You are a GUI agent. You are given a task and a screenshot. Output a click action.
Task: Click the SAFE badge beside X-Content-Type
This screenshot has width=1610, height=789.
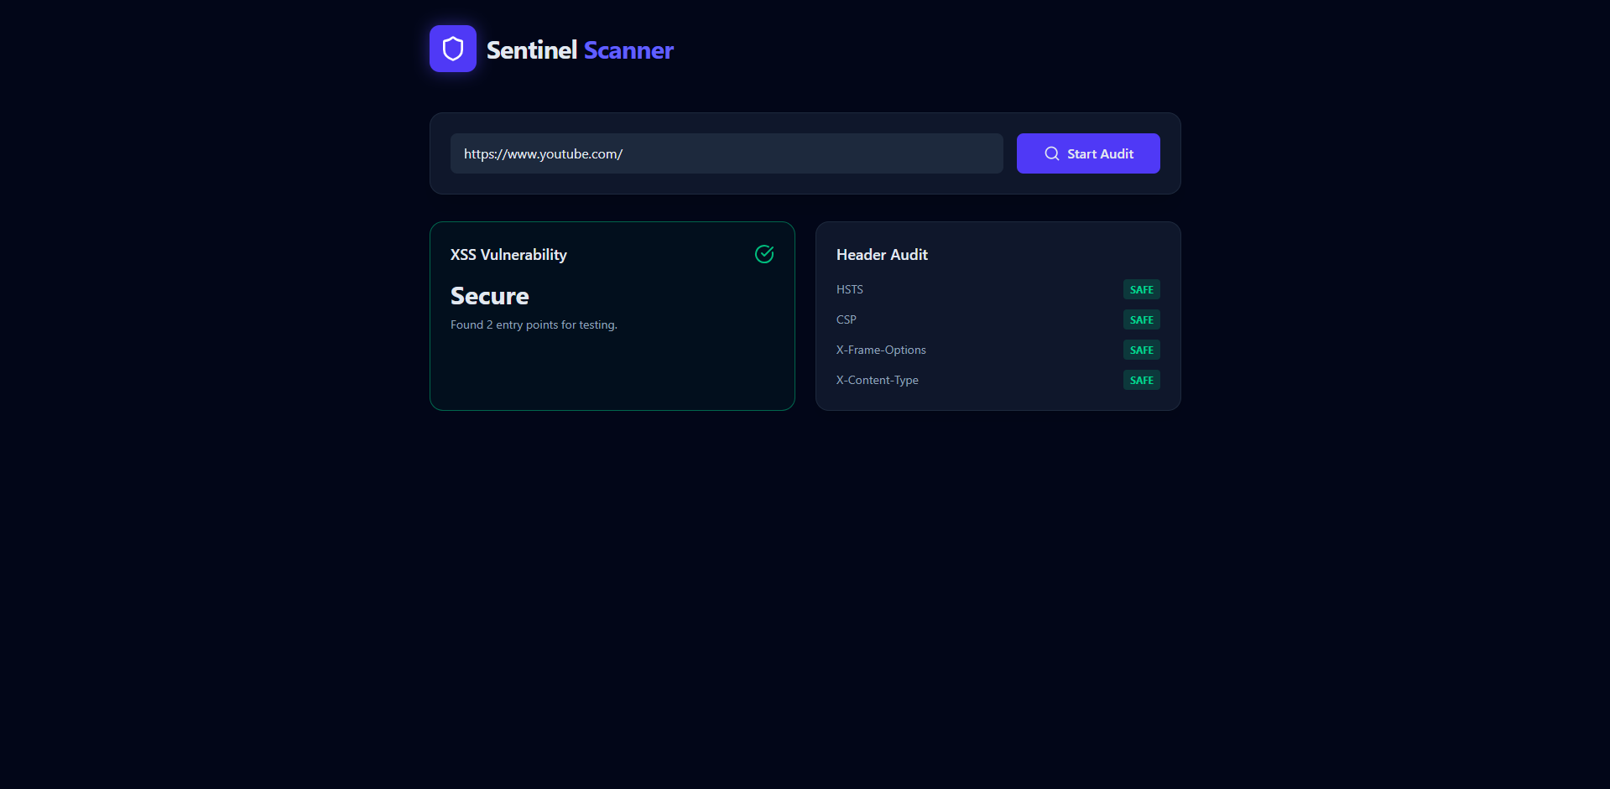point(1141,380)
